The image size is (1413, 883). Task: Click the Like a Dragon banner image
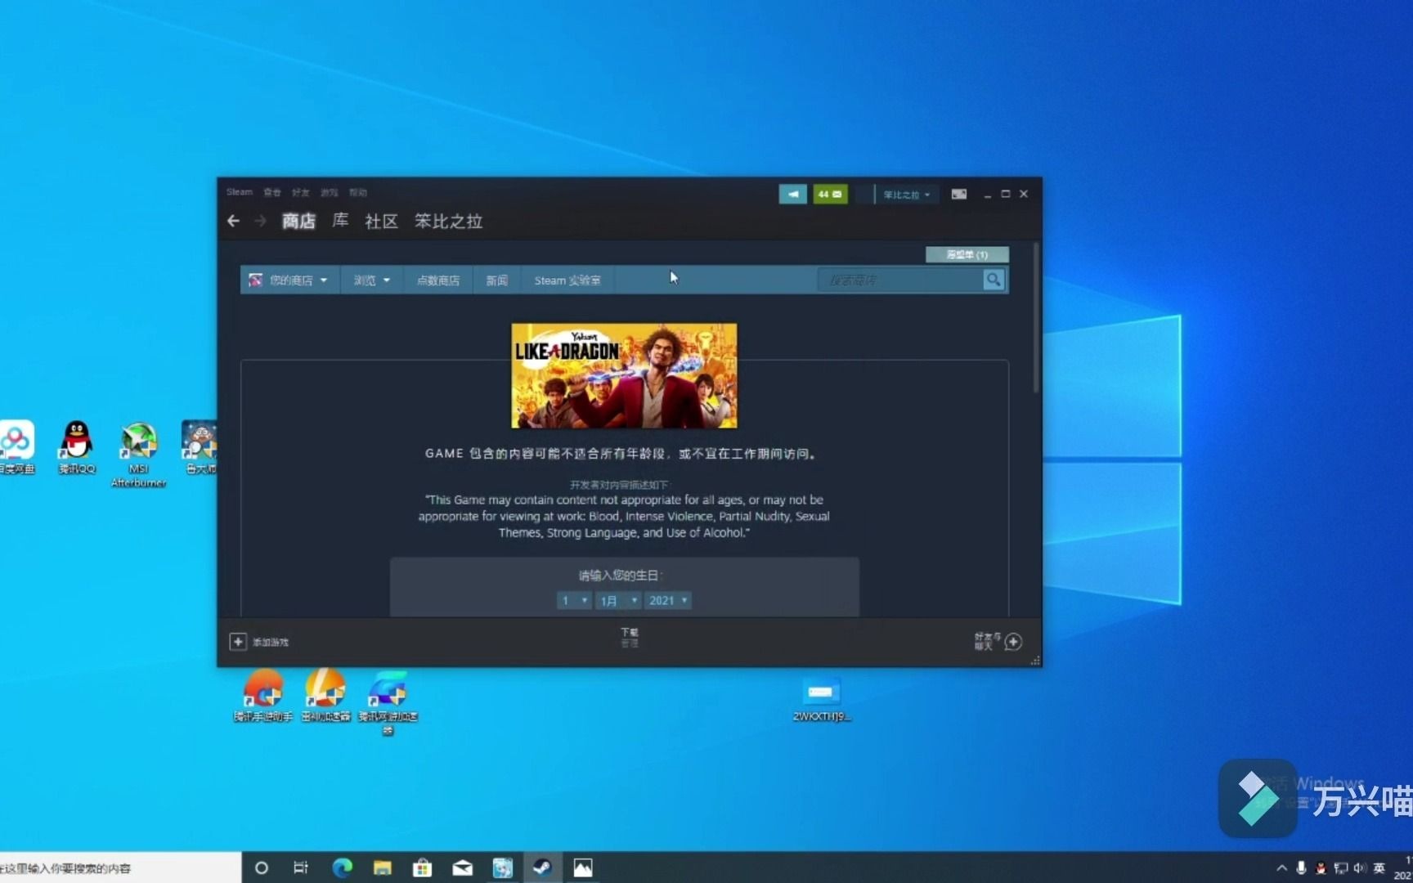(x=624, y=375)
